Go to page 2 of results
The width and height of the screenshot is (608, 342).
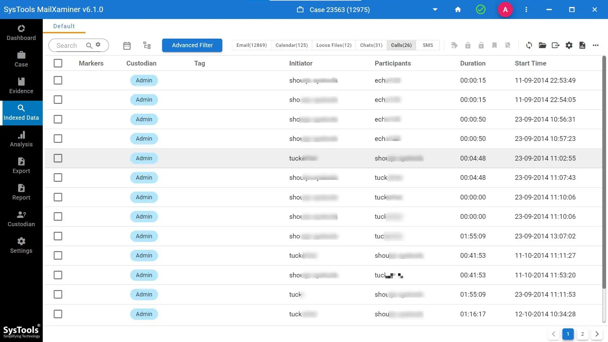(582, 334)
